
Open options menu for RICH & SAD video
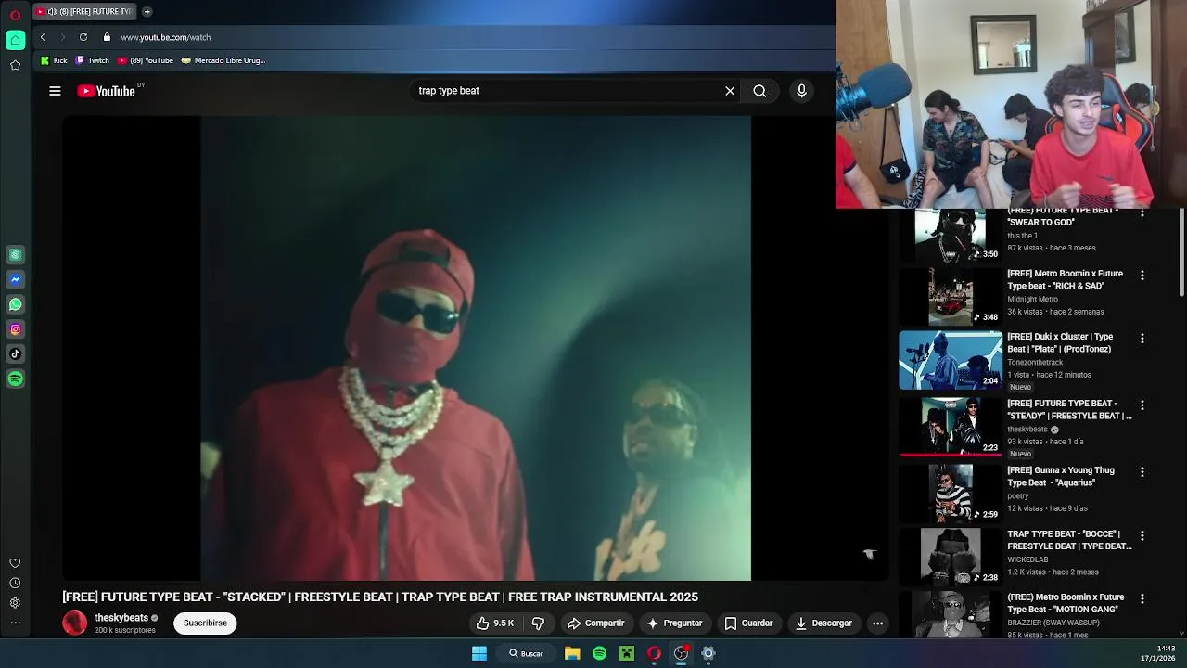point(1142,276)
